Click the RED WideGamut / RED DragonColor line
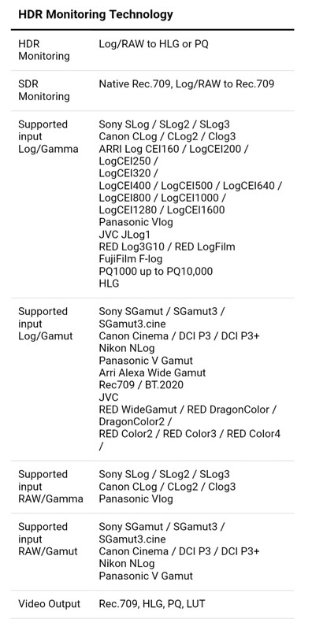 point(188,409)
